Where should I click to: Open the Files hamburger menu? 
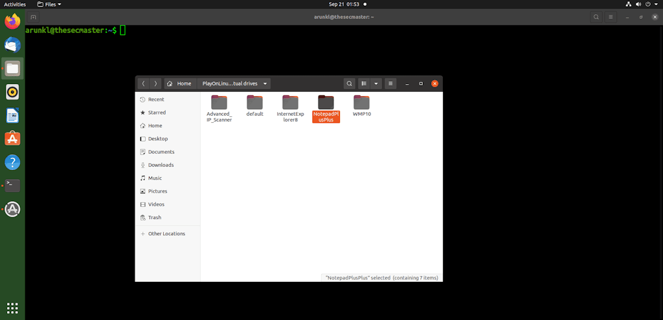[390, 83]
